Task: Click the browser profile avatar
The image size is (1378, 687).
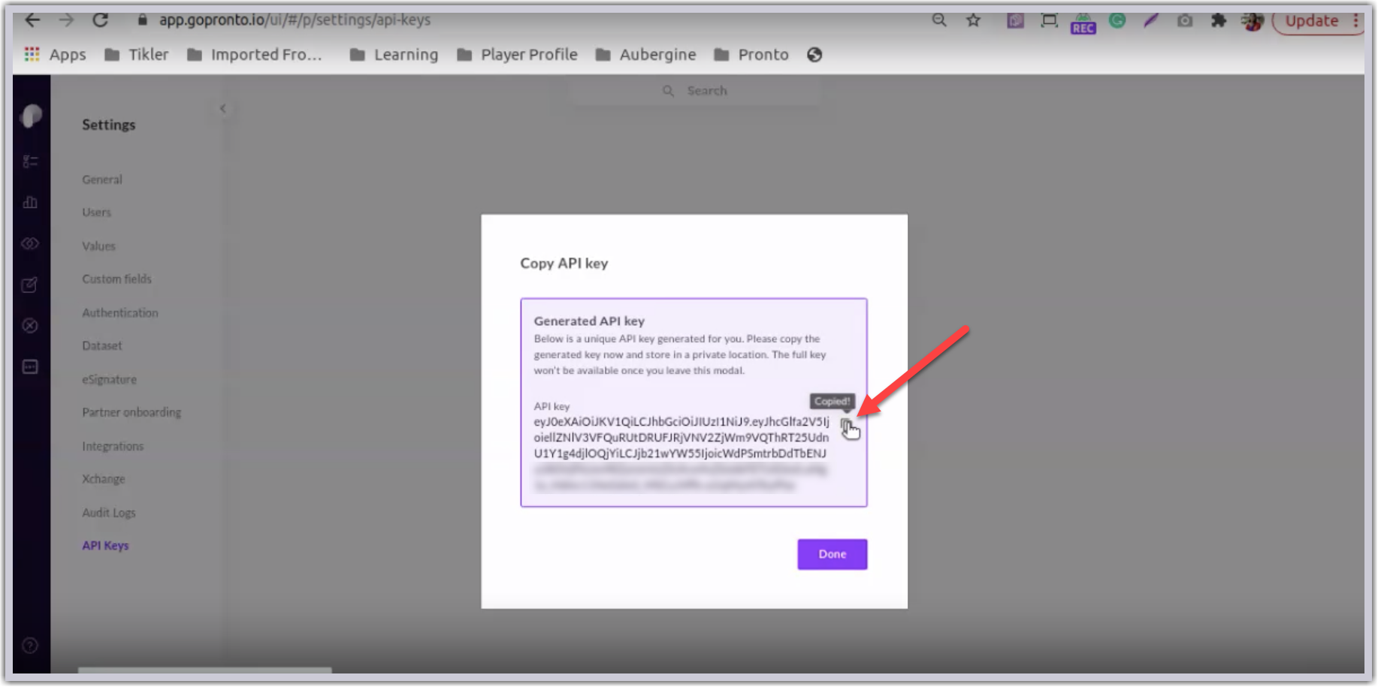Action: [x=1253, y=21]
